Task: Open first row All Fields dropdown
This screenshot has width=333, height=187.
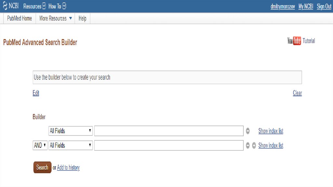Action: coord(71,131)
